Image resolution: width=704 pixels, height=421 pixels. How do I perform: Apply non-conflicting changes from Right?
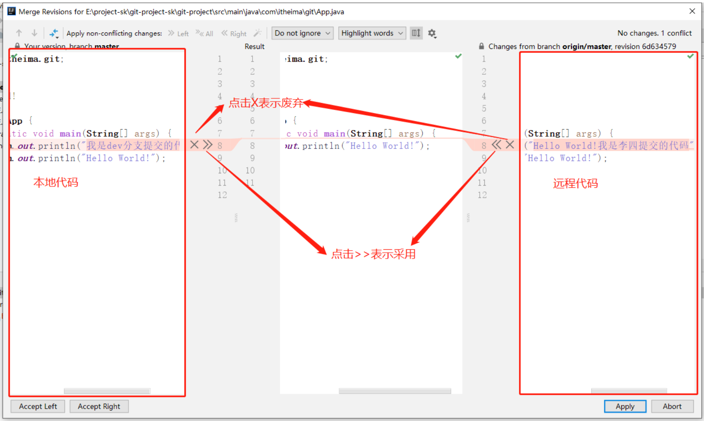pyautogui.click(x=234, y=33)
